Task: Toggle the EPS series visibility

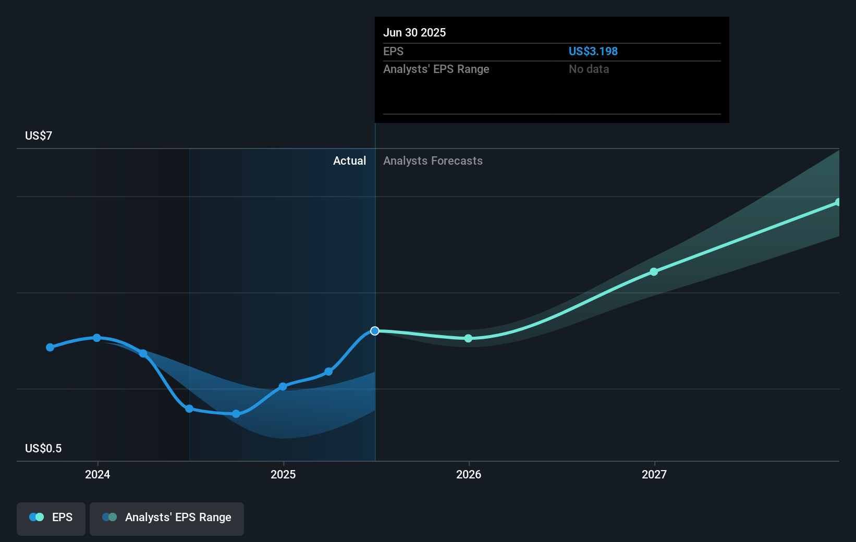Action: [x=51, y=518]
